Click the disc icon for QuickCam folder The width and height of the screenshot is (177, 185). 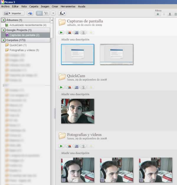(83, 87)
